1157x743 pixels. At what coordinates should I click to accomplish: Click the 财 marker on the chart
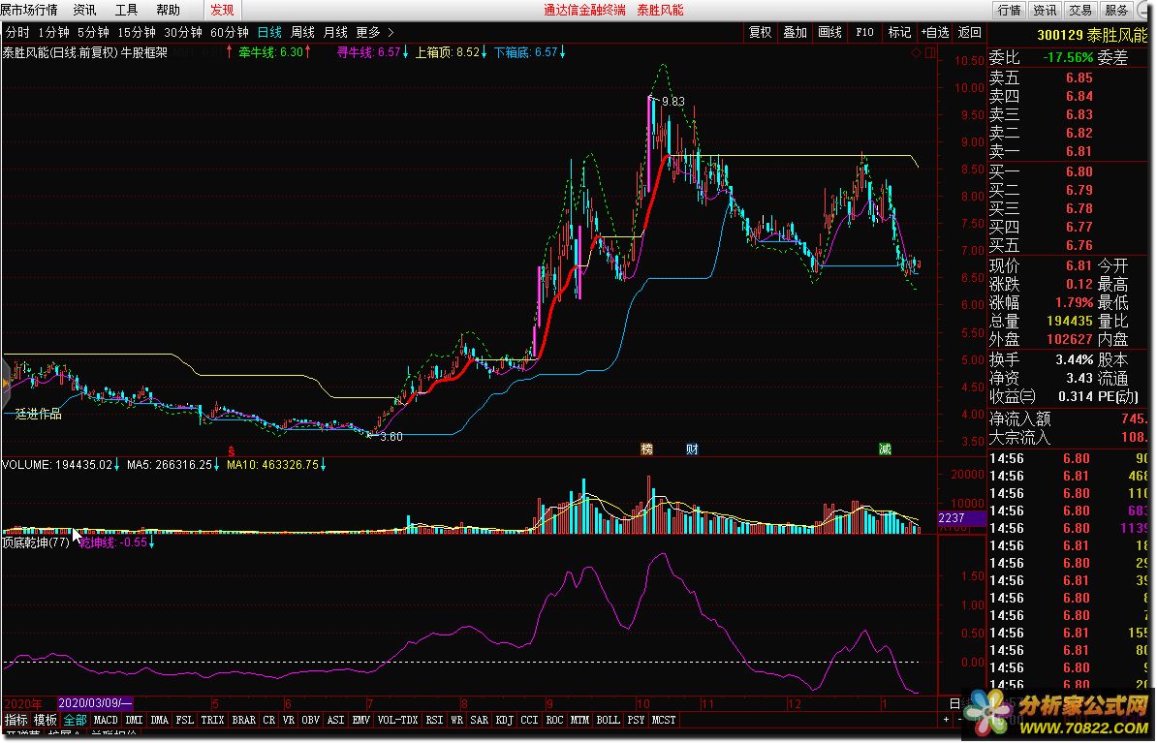(x=692, y=449)
